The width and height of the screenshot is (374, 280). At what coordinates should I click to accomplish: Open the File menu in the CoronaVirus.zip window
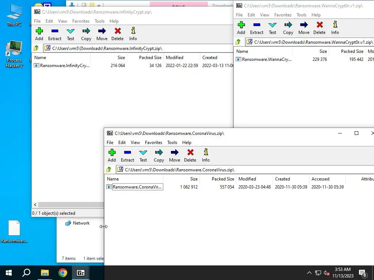[x=110, y=143]
